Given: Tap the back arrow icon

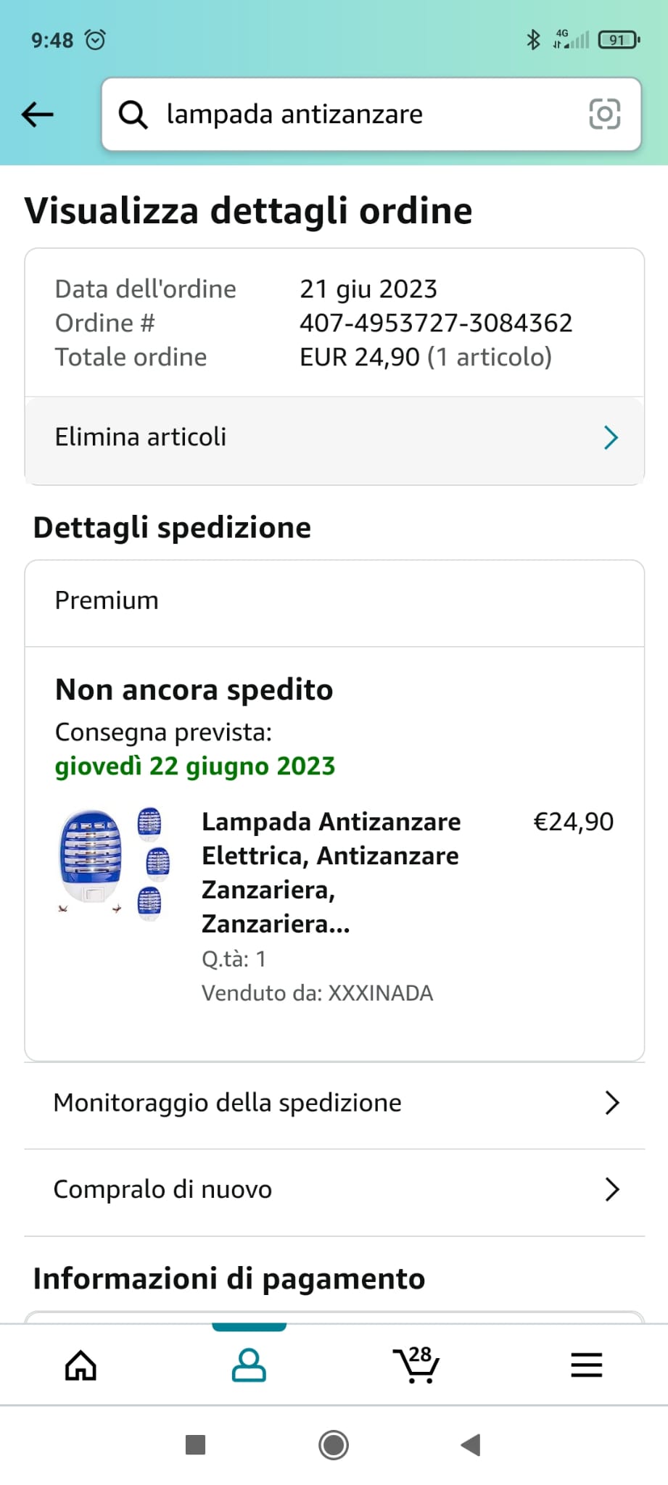Looking at the screenshot, I should pos(38,114).
